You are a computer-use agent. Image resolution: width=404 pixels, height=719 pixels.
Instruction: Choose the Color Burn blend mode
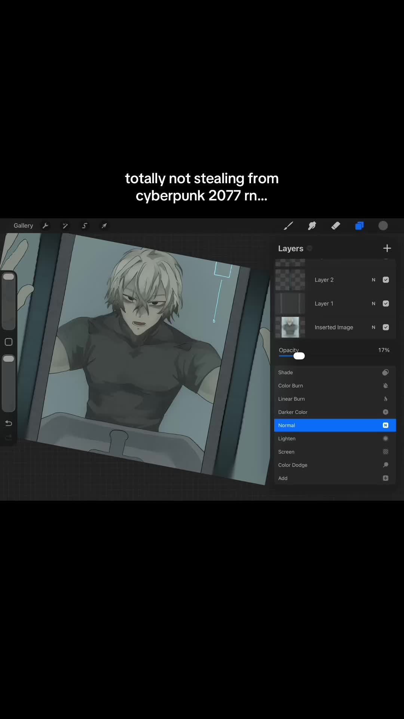335,386
